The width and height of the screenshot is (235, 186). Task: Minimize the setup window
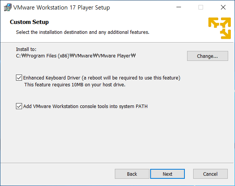tap(179, 7)
